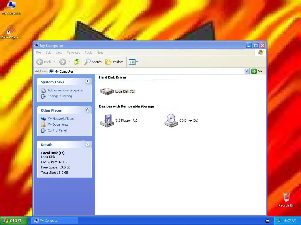Click Devices with Removable Storage header
This screenshot has width=301, height=225.
point(126,106)
